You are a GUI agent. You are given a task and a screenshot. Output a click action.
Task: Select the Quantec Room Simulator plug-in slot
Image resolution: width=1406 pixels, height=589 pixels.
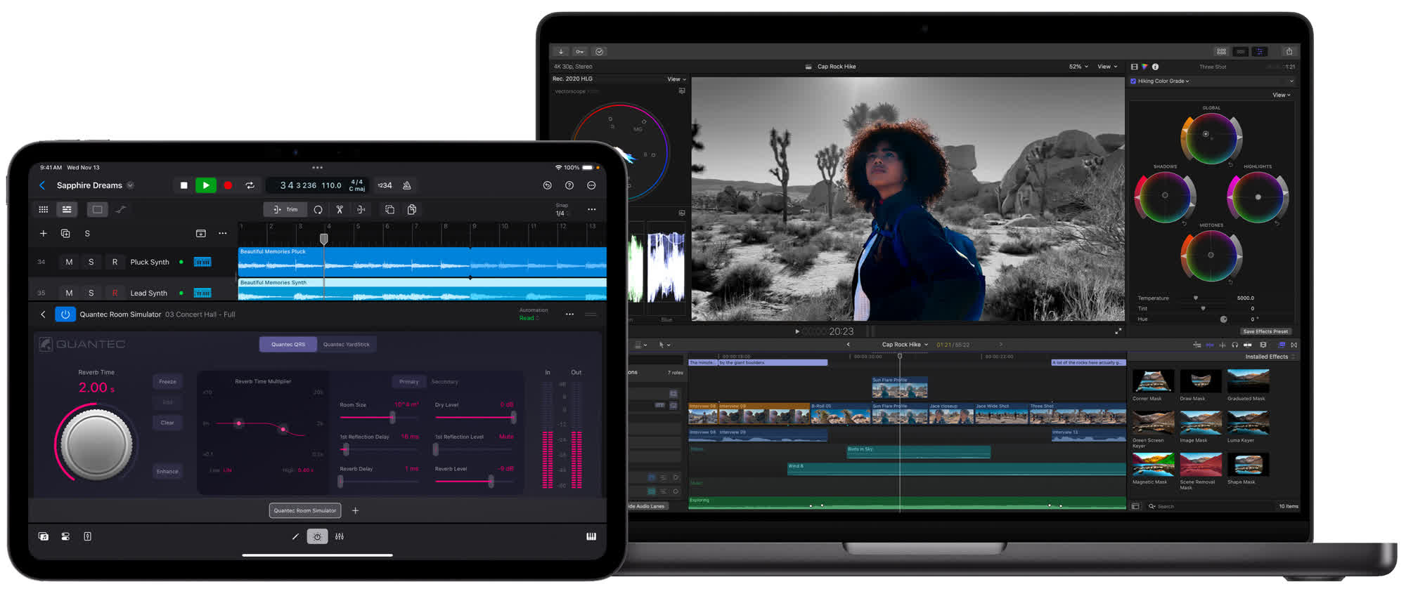click(x=305, y=510)
